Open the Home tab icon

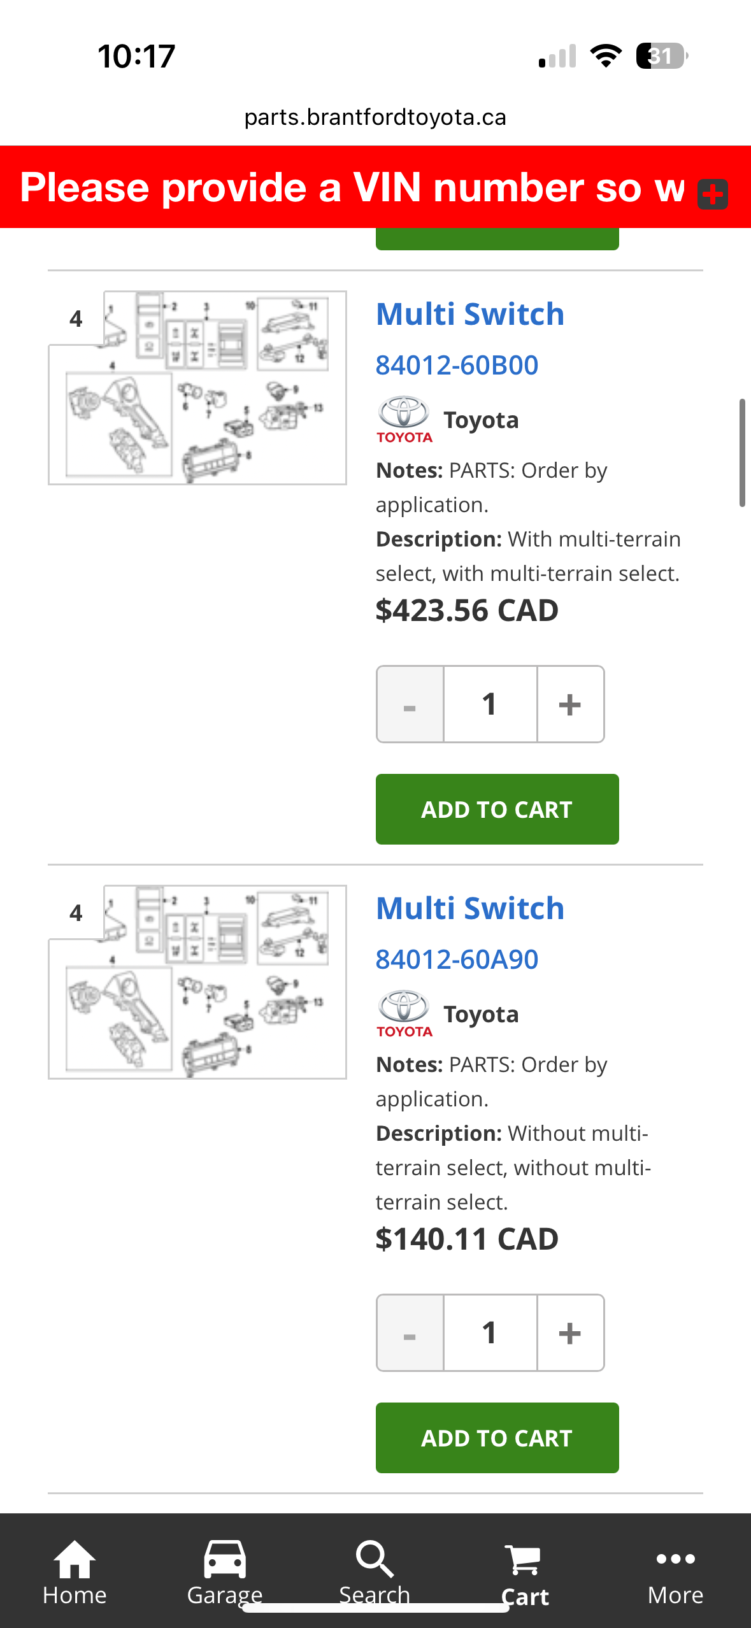click(75, 1559)
